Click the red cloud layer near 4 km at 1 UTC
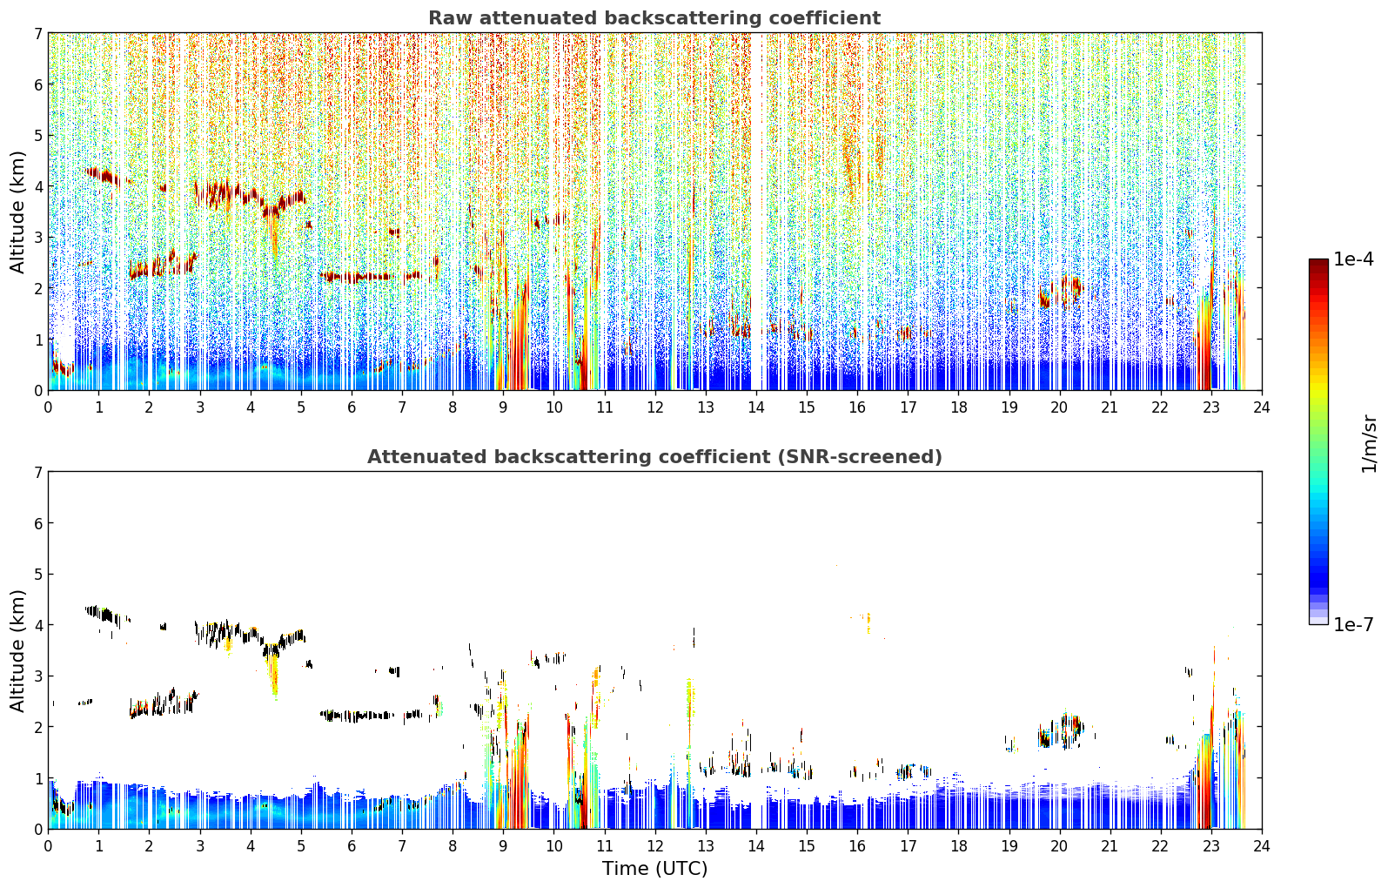This screenshot has width=1388, height=888. pos(103,176)
